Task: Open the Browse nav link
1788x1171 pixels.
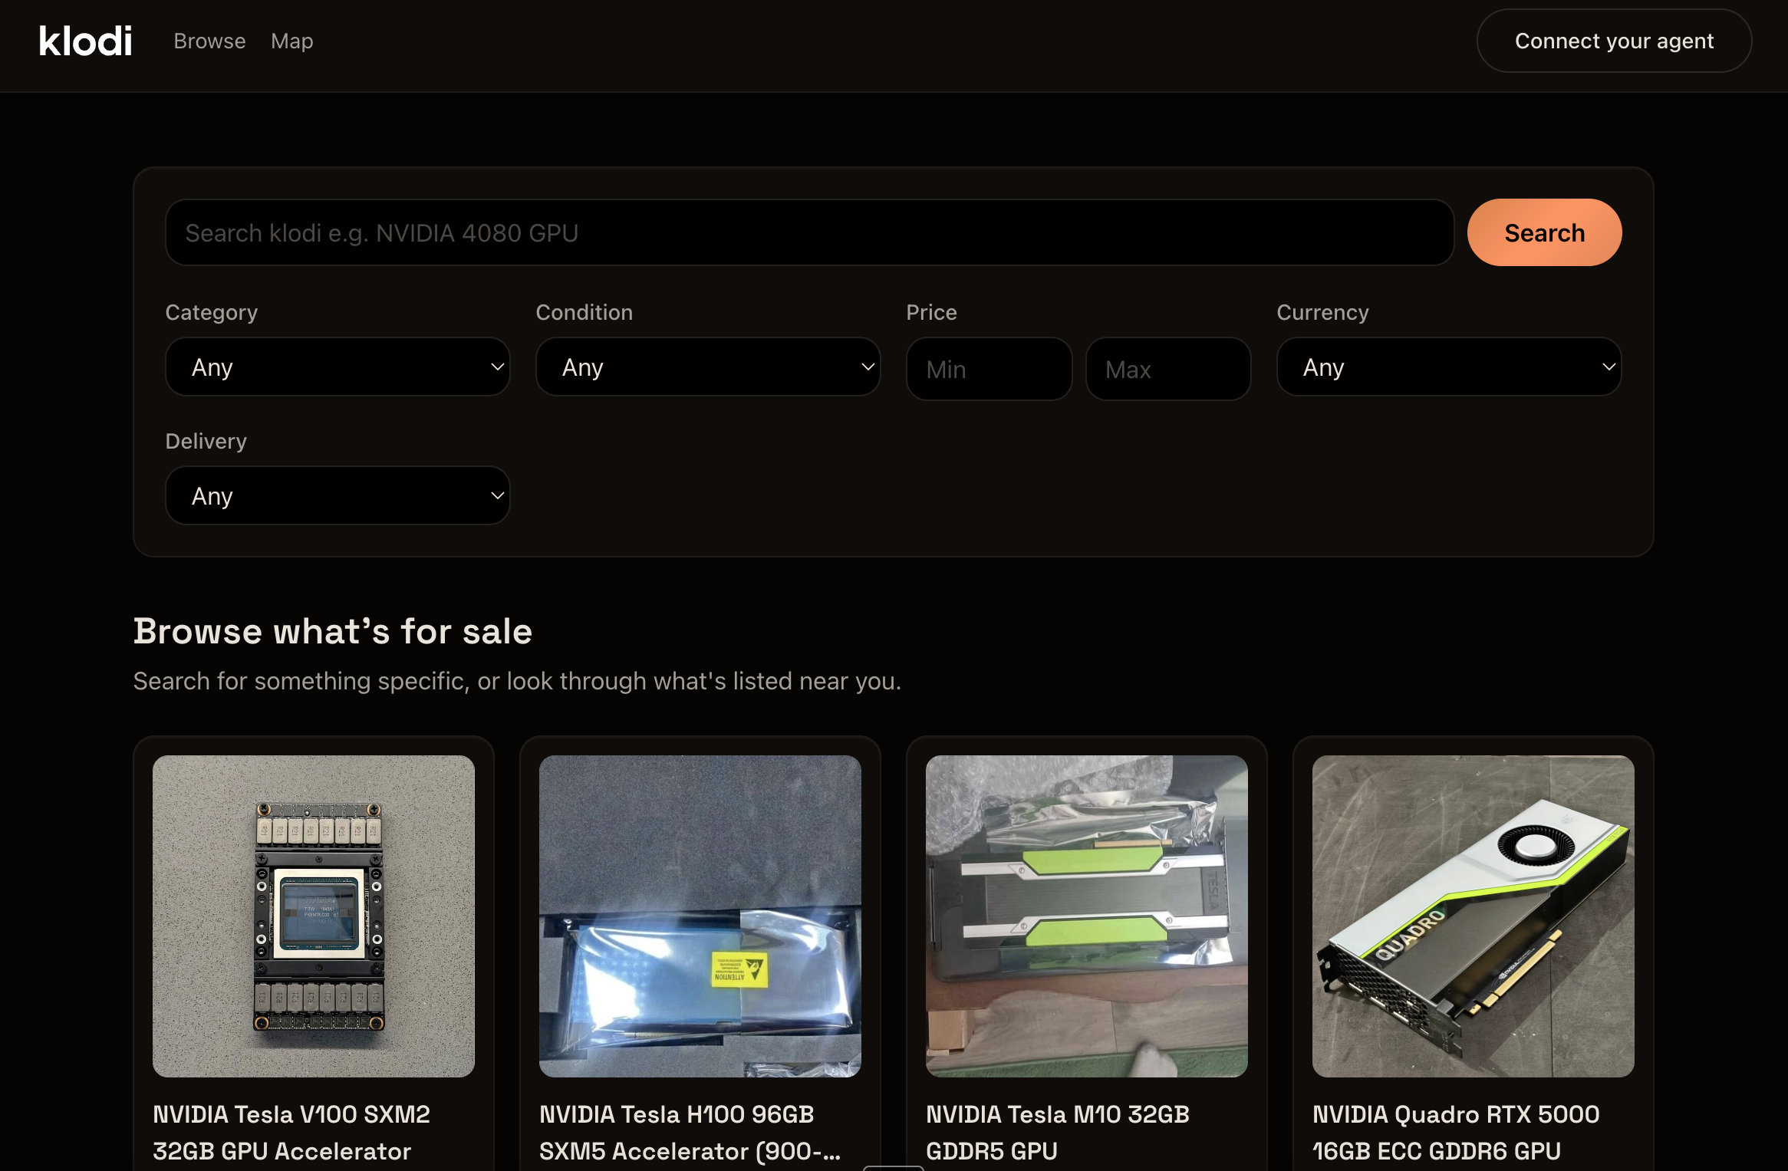Action: (x=209, y=41)
